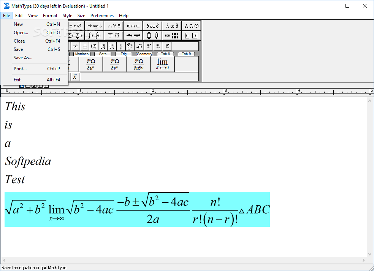Insert second partial of Ω over v² expression
This screenshot has height=271, width=374.
click(x=115, y=64)
